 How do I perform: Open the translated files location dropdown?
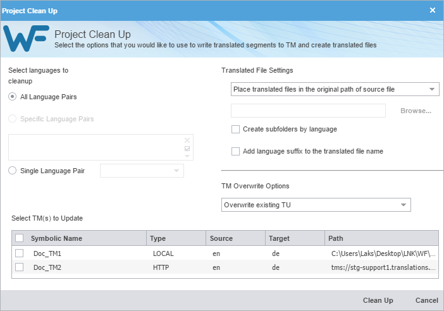335,89
